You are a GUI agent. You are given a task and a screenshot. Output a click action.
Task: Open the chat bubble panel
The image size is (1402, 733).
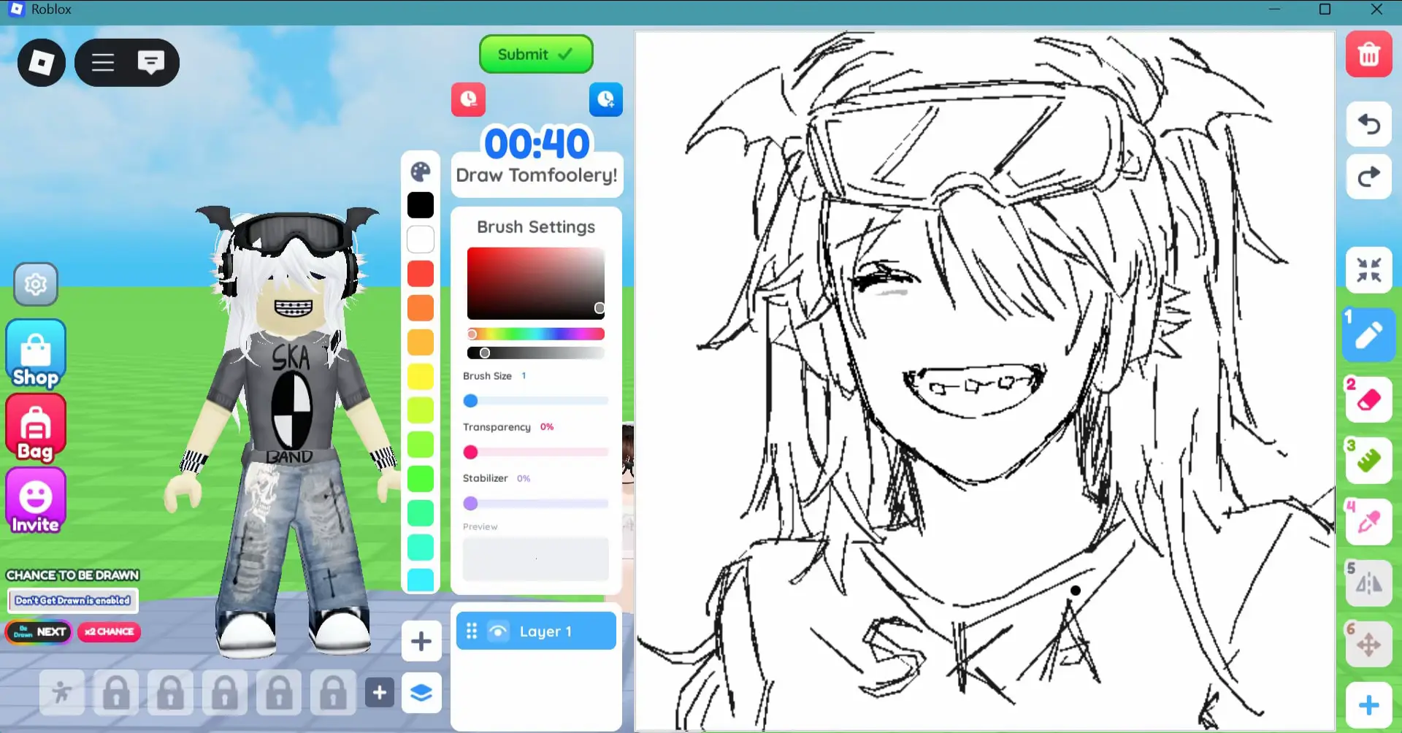pyautogui.click(x=151, y=62)
